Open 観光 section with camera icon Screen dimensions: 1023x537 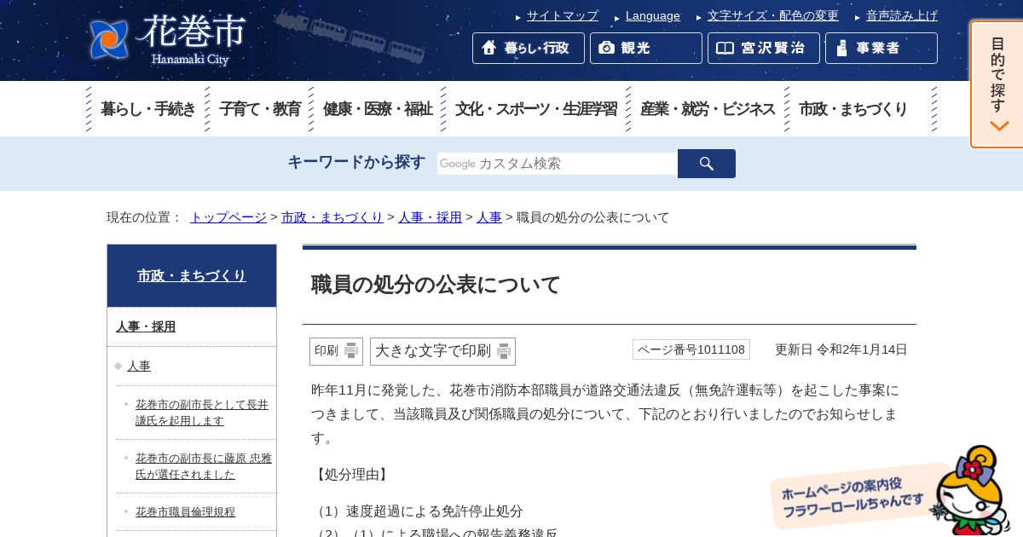coord(646,48)
